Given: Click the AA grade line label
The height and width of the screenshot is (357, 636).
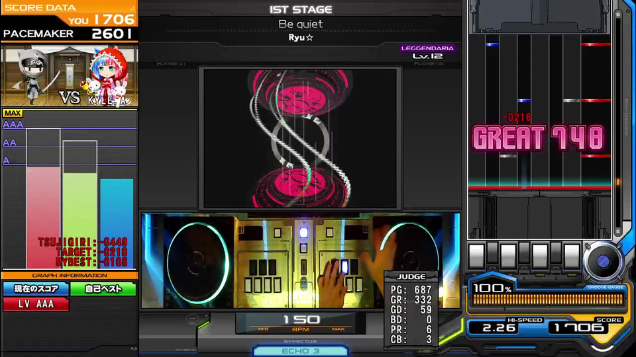Looking at the screenshot, I should pyautogui.click(x=10, y=143).
